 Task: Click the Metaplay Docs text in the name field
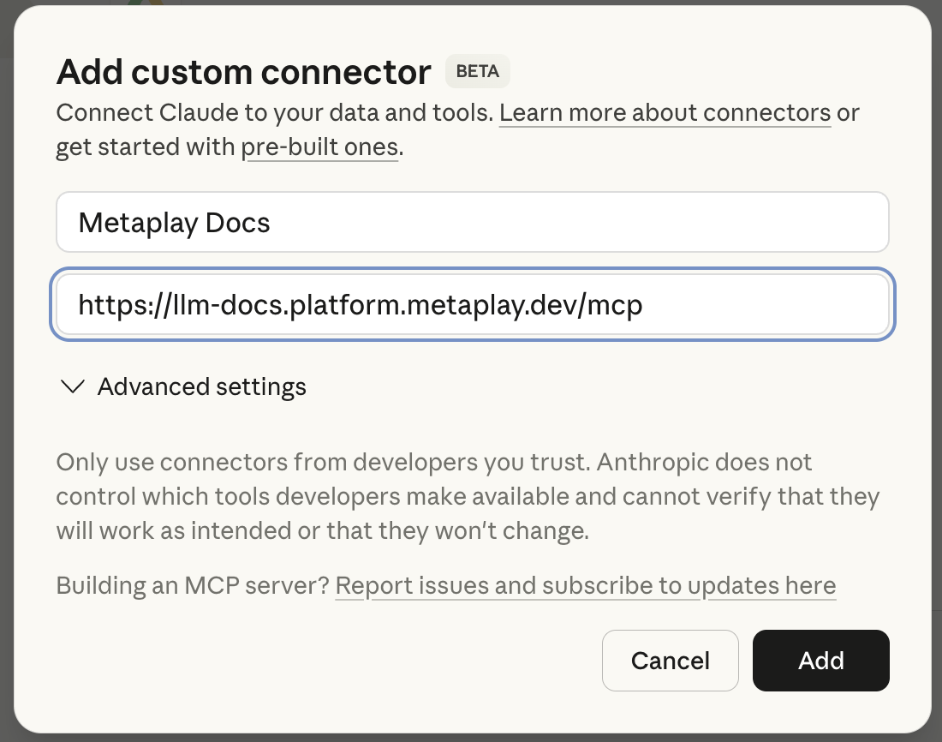click(x=174, y=222)
